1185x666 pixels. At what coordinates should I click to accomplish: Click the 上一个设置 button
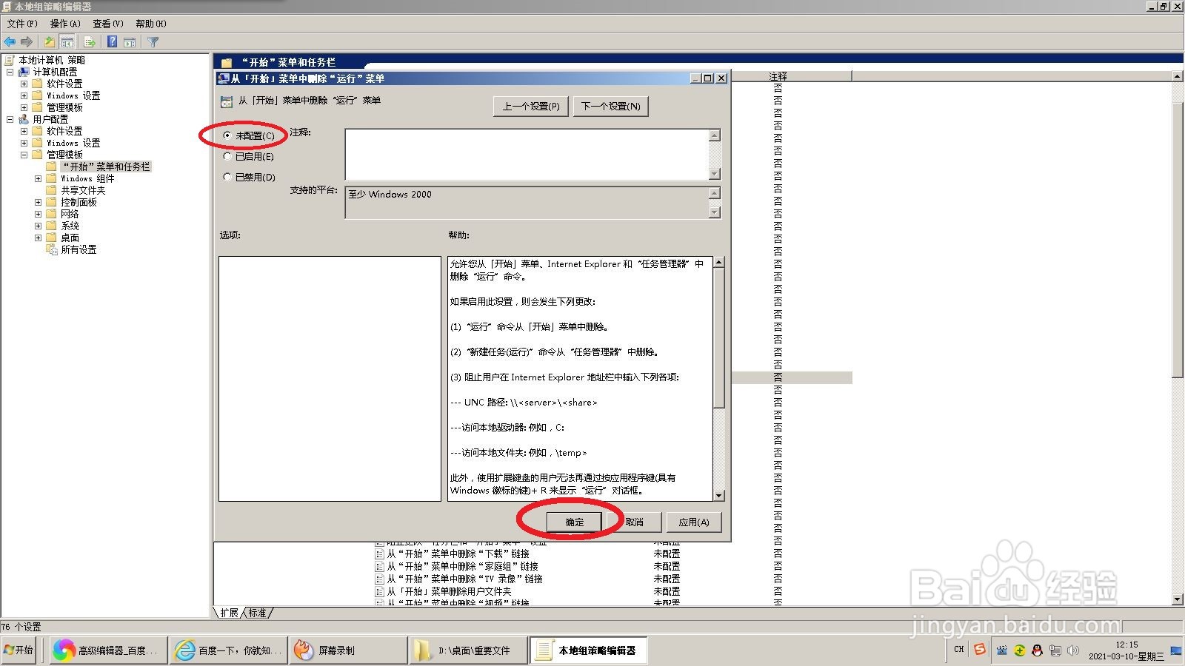530,106
